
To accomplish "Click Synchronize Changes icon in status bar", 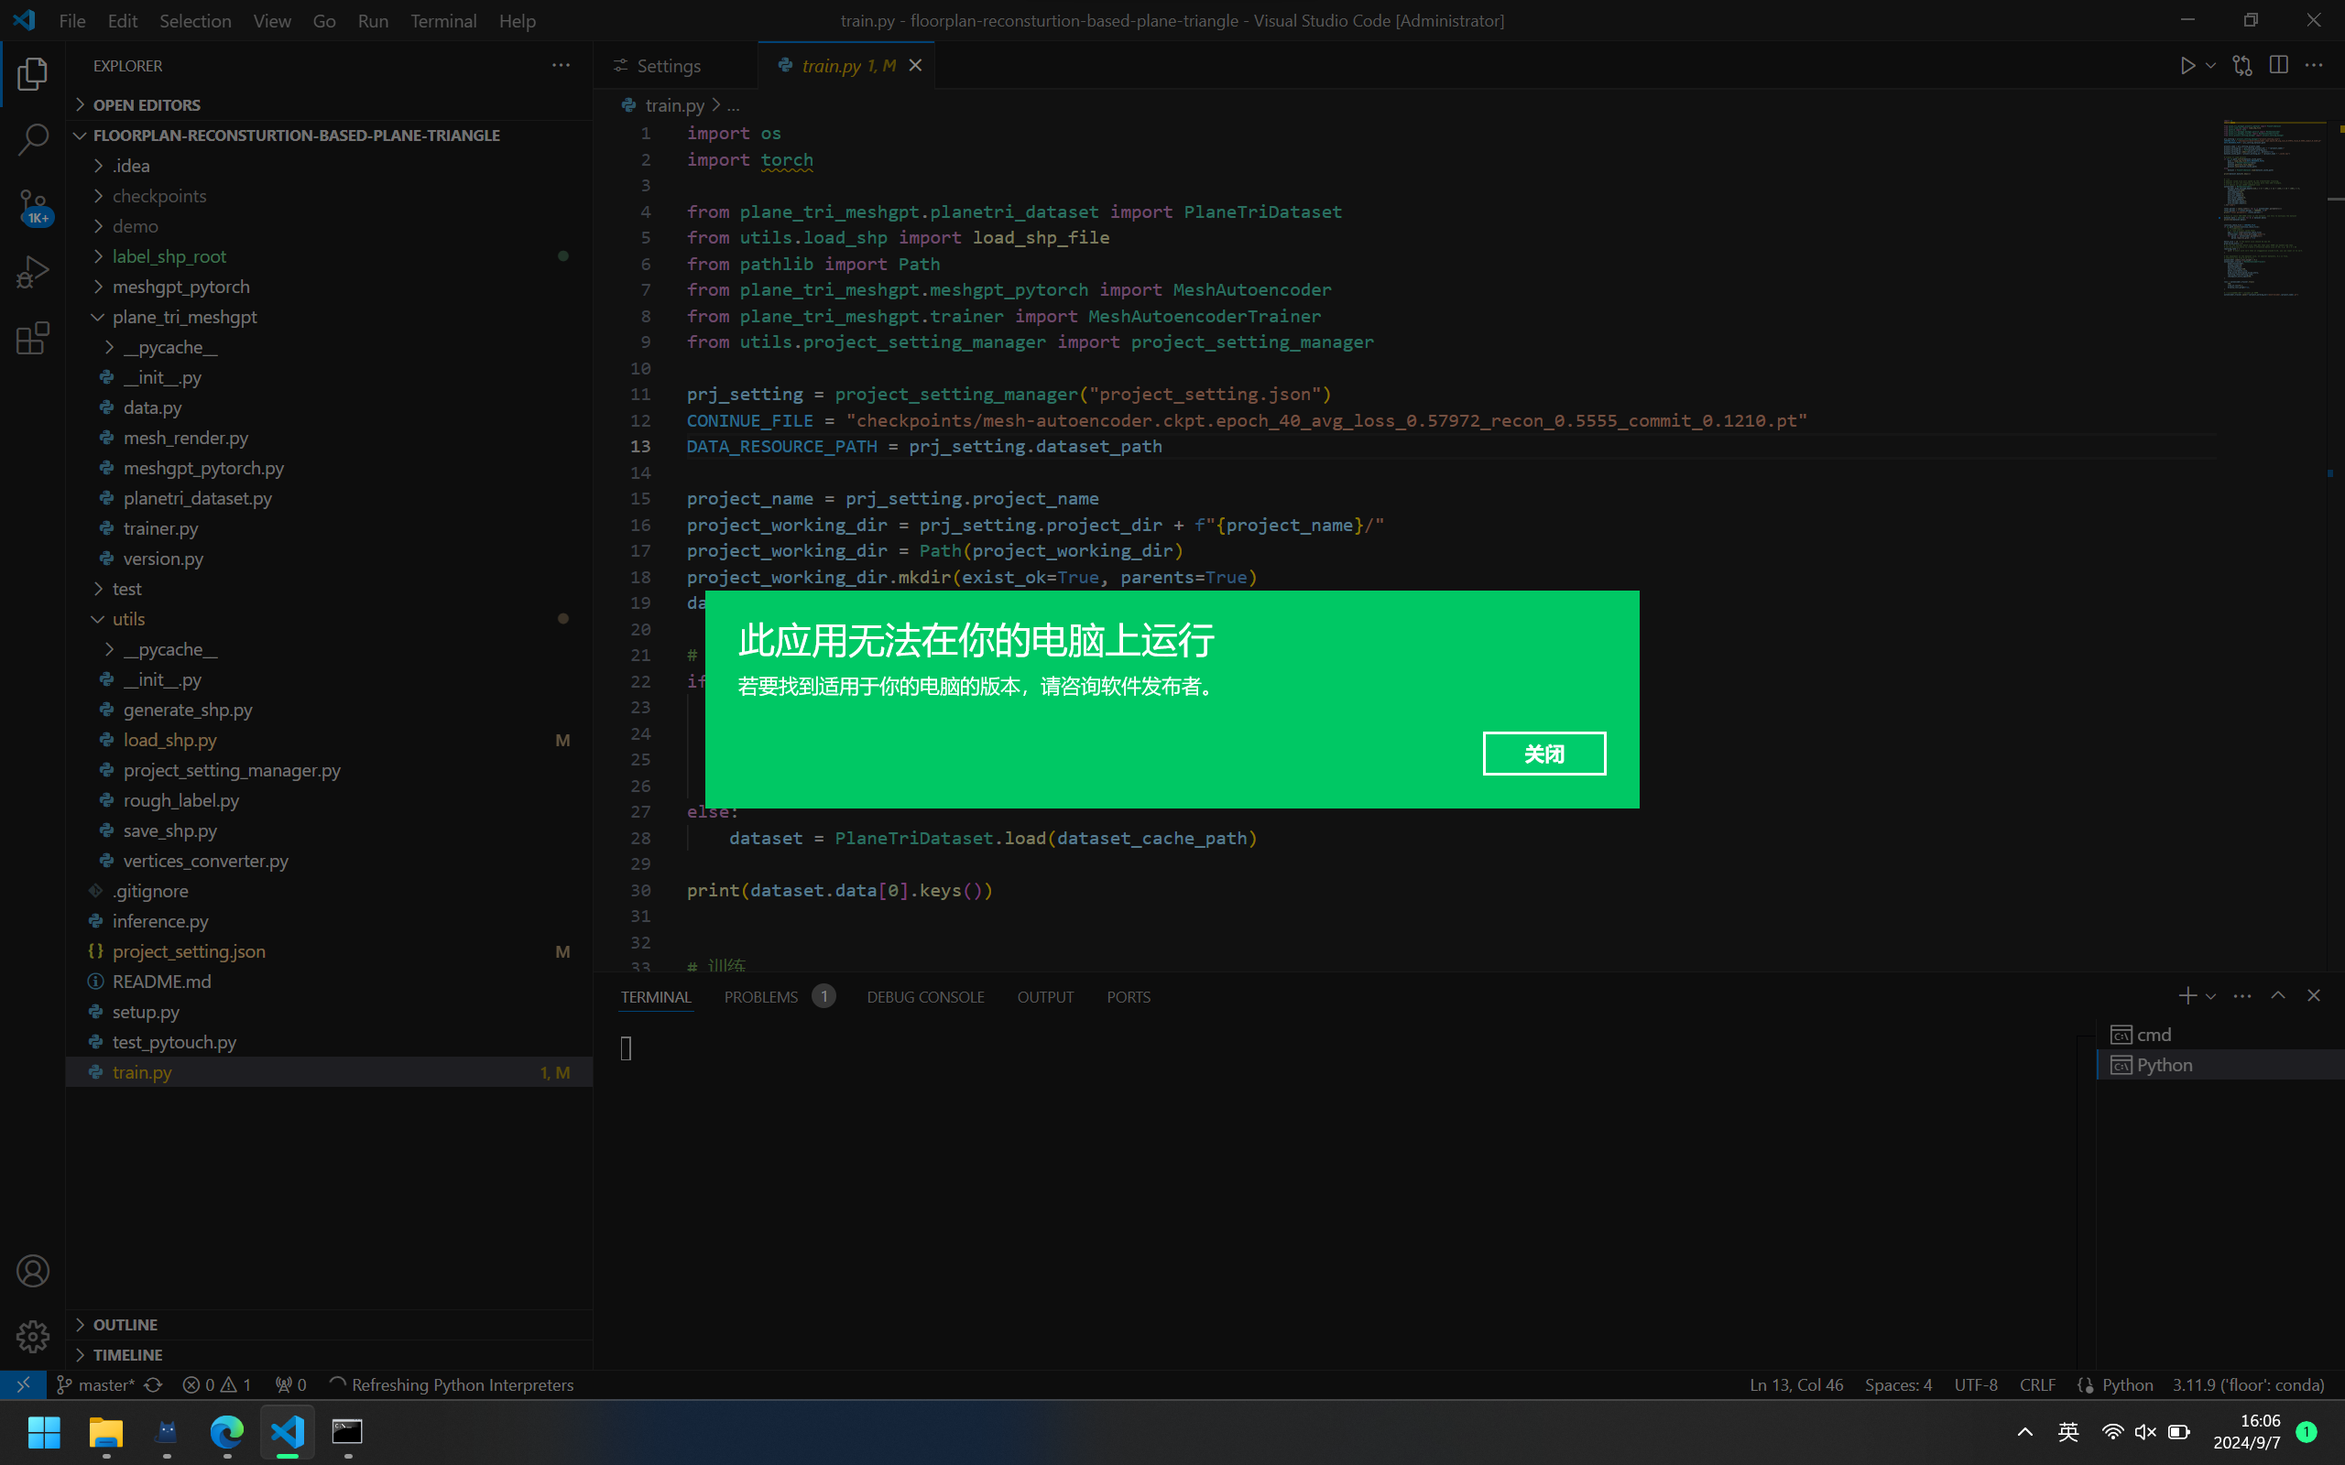I will tap(153, 1384).
